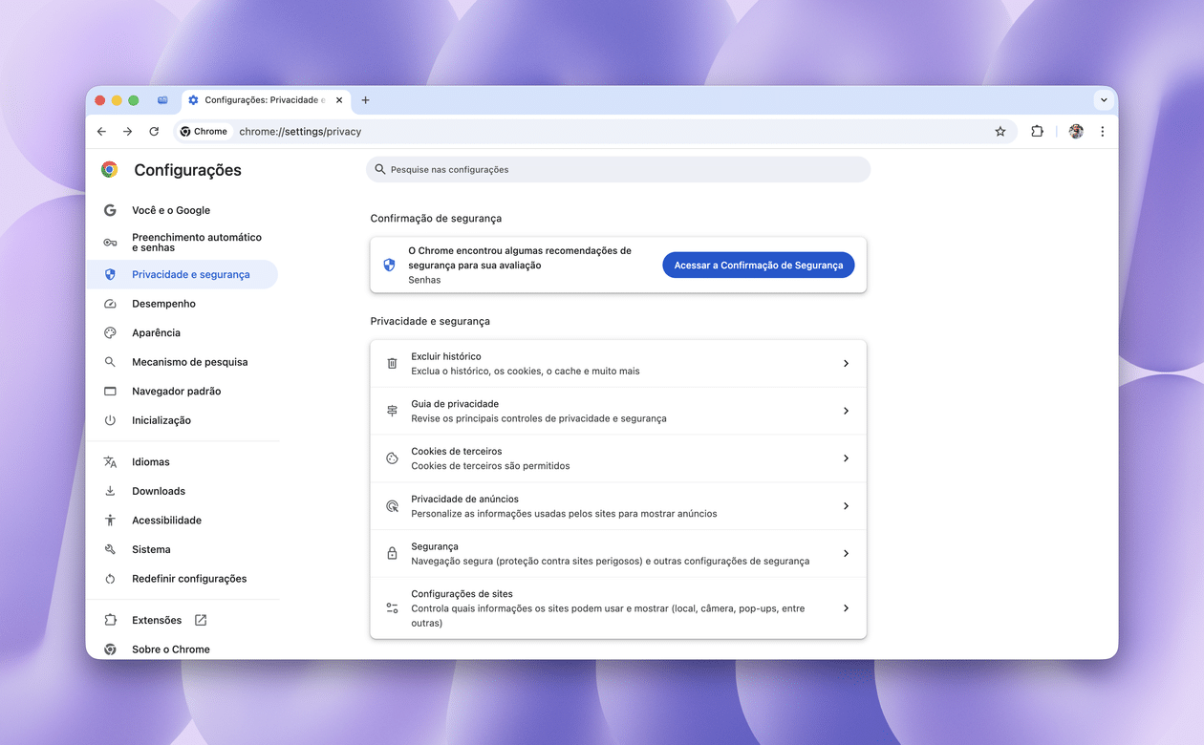Go to Mecanismo de pesquisa section

[189, 362]
